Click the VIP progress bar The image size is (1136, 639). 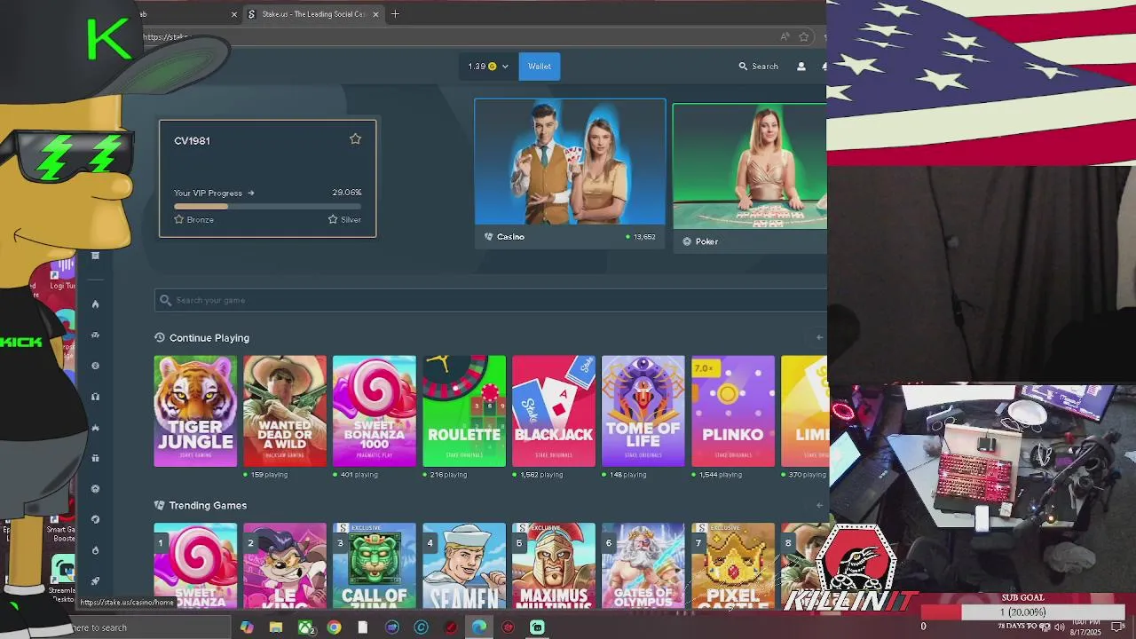267,207
